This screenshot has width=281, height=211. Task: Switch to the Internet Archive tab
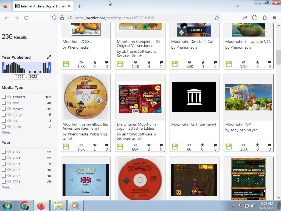point(43,6)
